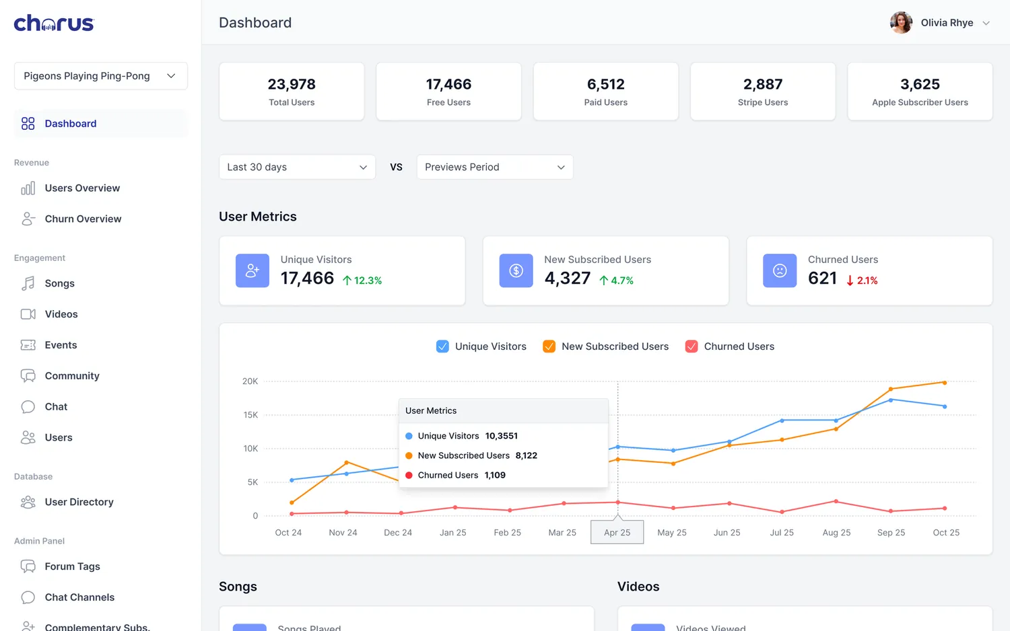
Task: Uncheck the Unique Visitors legend checkbox
Action: [442, 346]
